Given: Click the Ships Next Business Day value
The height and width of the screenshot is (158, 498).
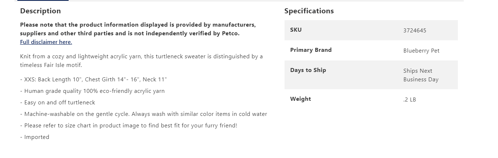Looking at the screenshot, I should (421, 75).
